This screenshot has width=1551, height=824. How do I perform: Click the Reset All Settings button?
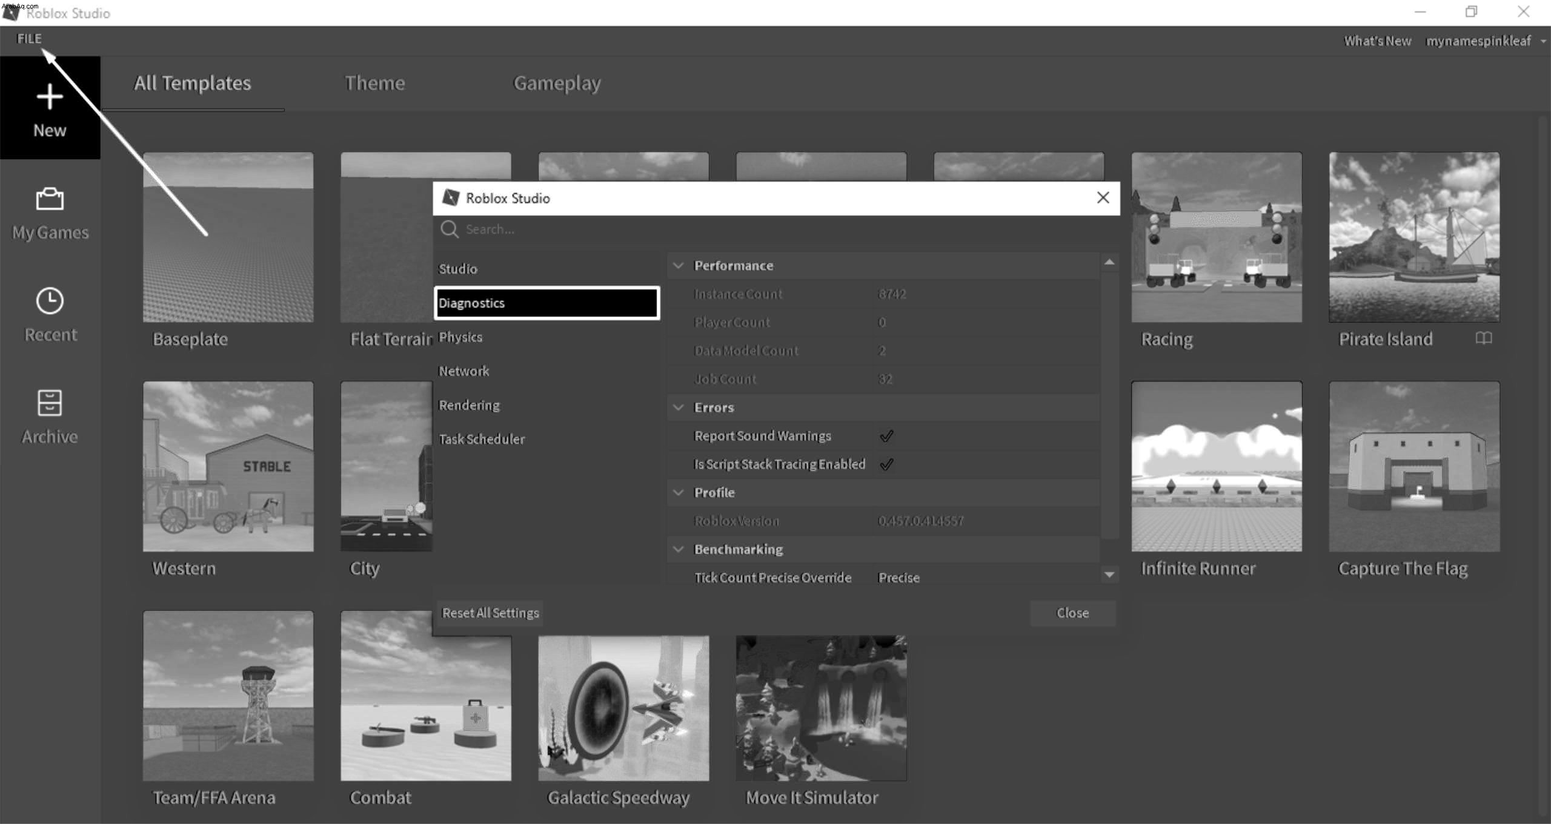(490, 613)
